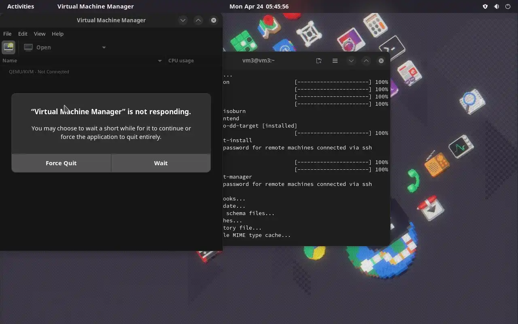518x324 pixels.
Task: Close the Virtual Machine Manager window
Action: [x=214, y=20]
